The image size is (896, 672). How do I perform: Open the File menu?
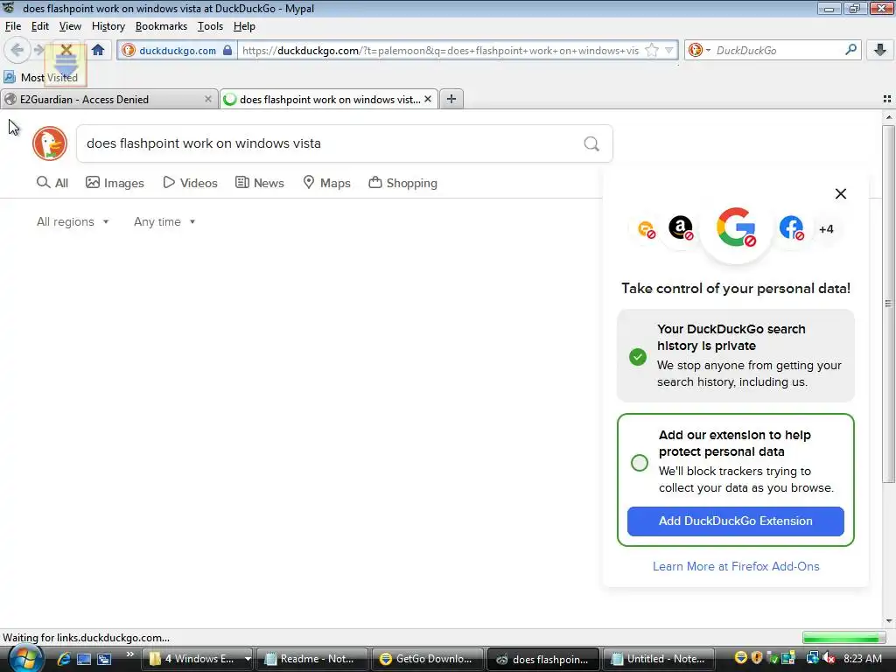tap(13, 26)
